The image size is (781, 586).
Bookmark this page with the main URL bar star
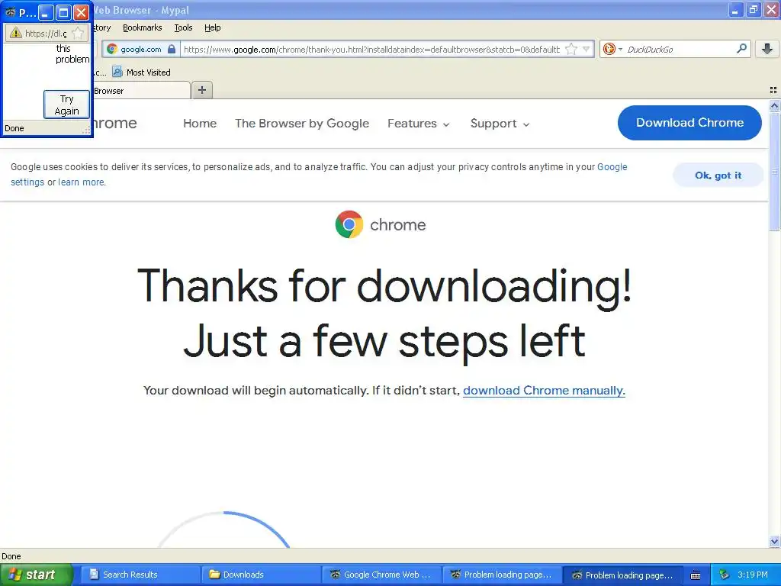tap(571, 49)
